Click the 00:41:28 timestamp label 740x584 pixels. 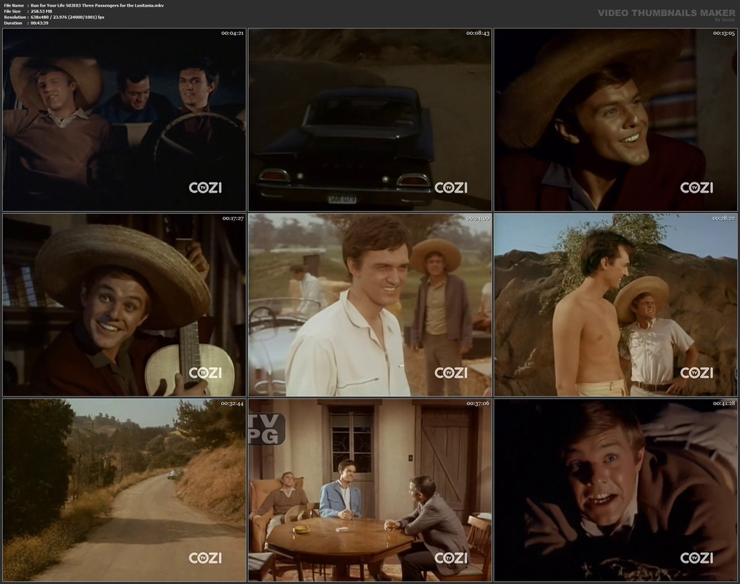723,403
